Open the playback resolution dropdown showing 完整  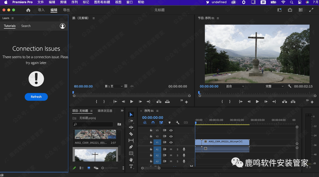click(274, 86)
